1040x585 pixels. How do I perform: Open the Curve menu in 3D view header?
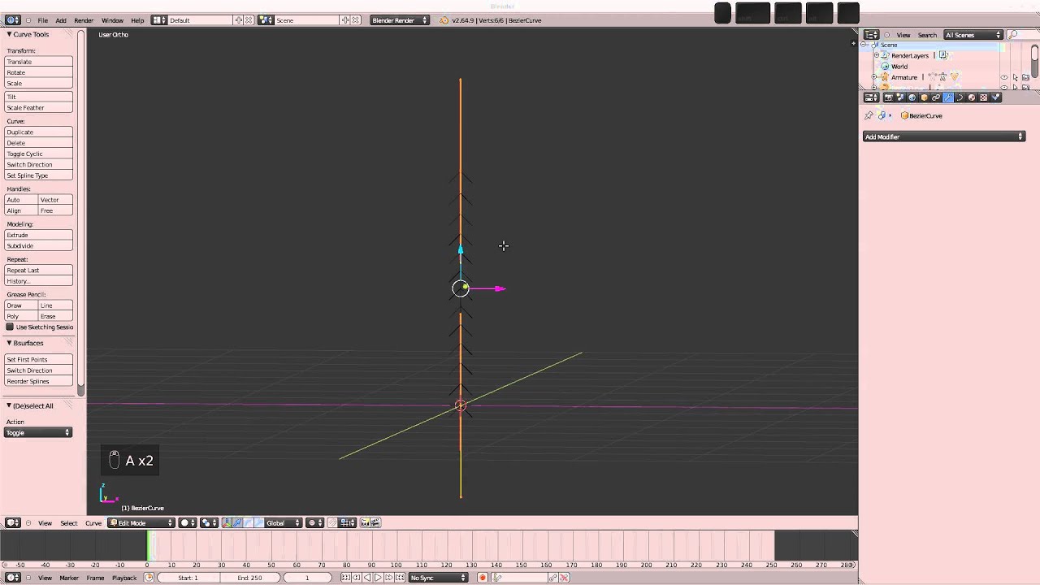(93, 522)
